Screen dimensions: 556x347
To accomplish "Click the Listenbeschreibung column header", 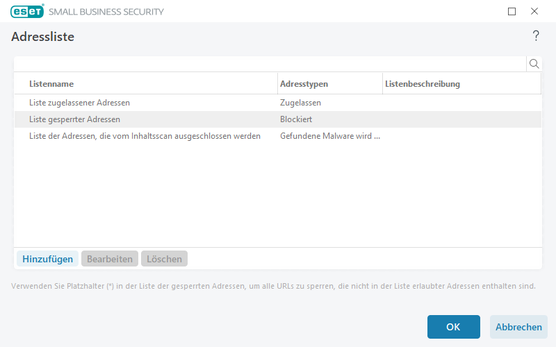I will pyautogui.click(x=423, y=84).
